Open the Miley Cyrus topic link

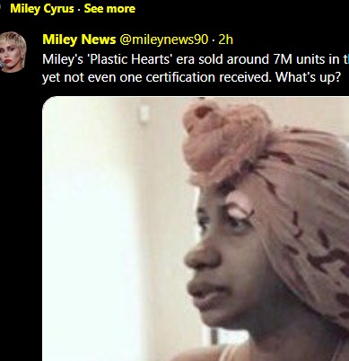(42, 8)
